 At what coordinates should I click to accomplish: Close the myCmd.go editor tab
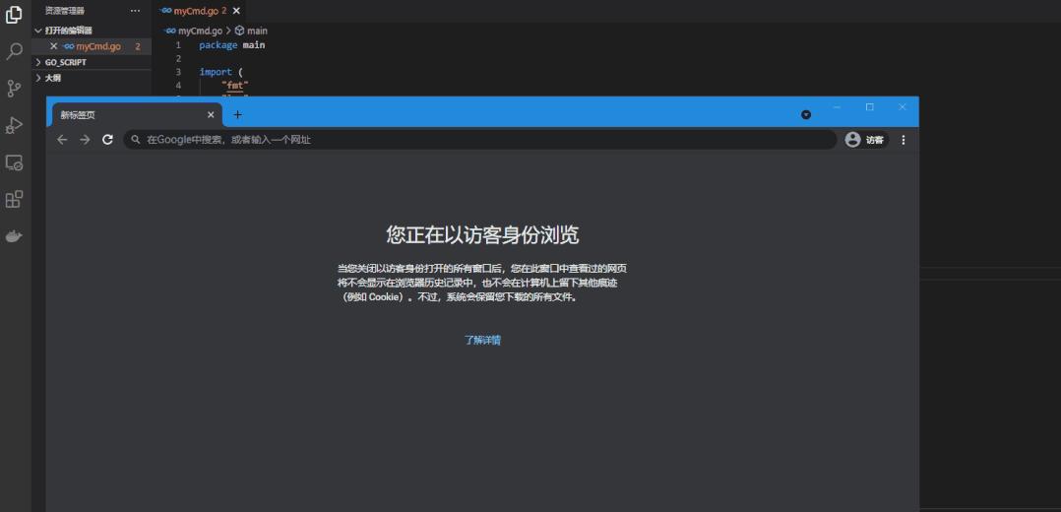tap(236, 11)
